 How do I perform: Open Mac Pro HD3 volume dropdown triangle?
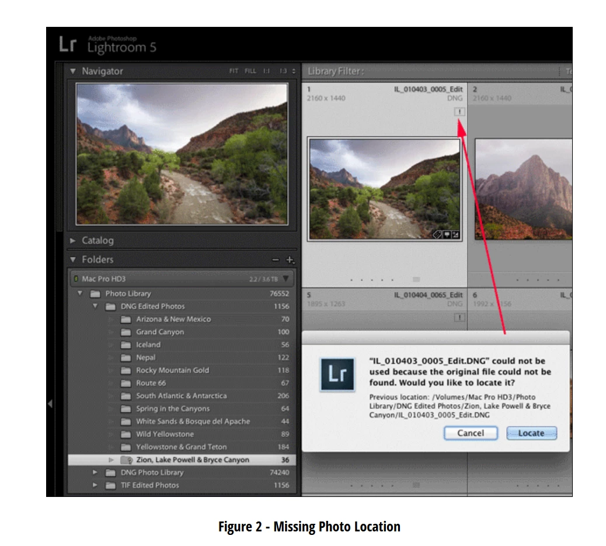click(286, 279)
